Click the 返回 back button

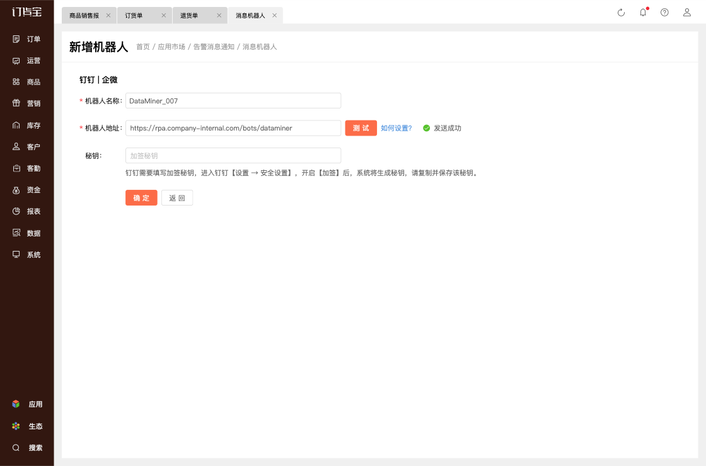tap(177, 198)
